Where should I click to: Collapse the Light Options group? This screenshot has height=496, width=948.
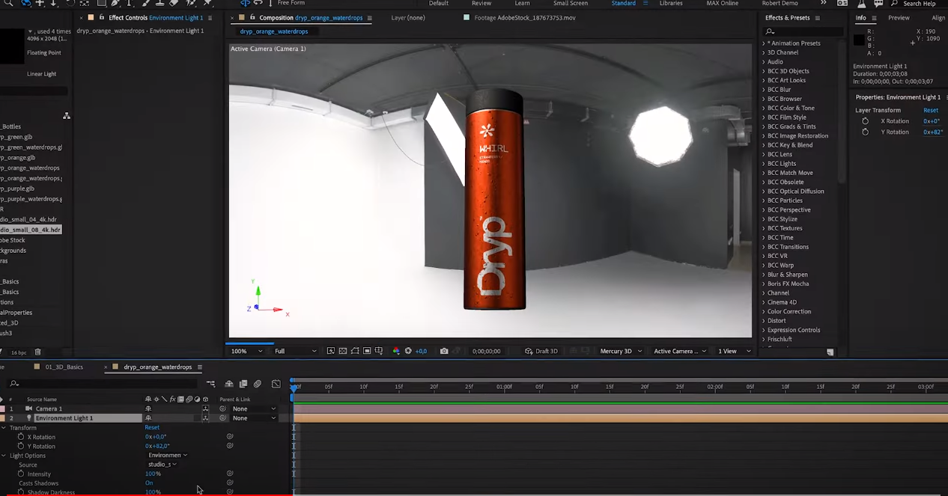[x=4, y=456]
